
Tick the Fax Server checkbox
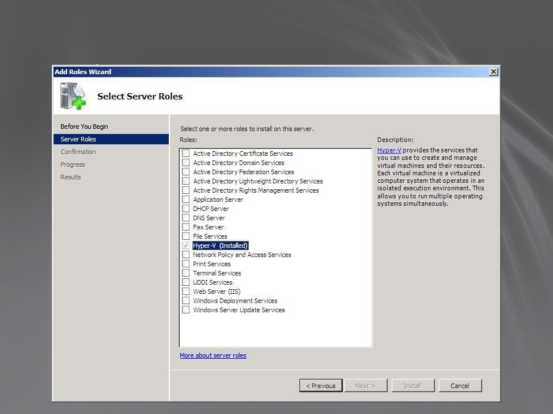[x=186, y=227]
